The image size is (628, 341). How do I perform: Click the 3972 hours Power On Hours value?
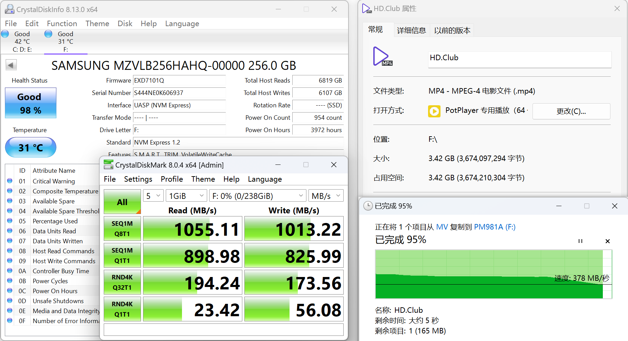318,130
